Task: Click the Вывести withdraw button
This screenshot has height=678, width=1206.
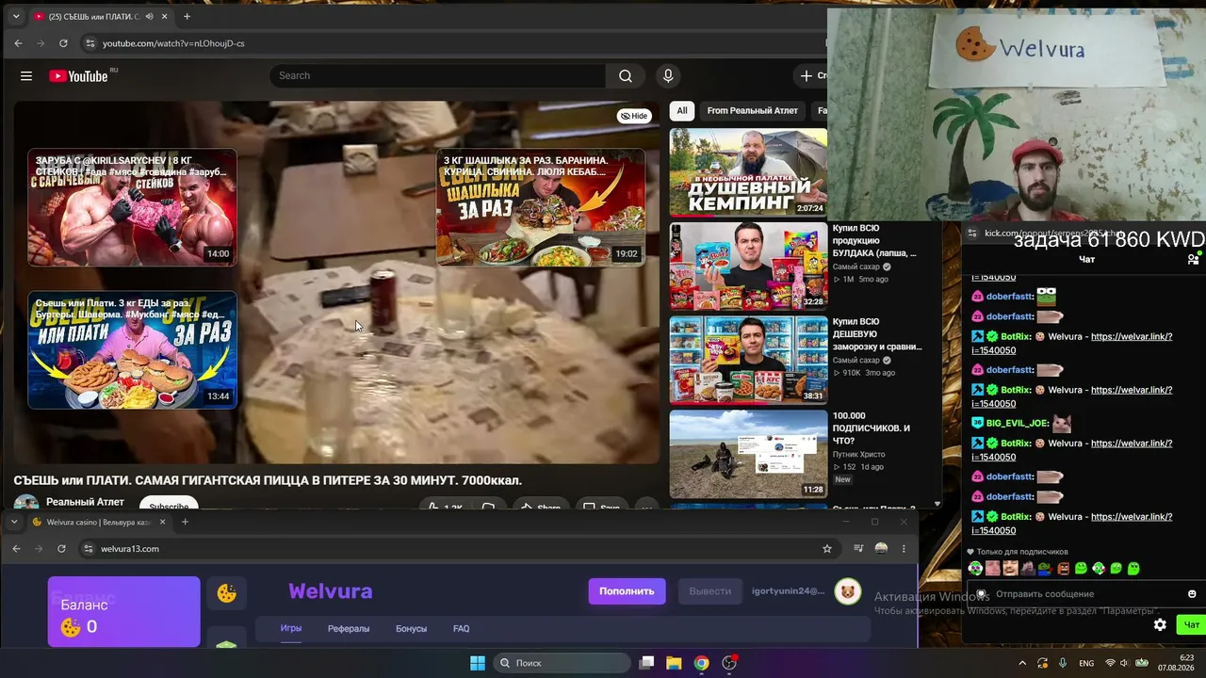Action: 710,591
